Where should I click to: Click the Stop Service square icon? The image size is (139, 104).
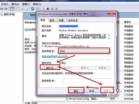(48, 9)
